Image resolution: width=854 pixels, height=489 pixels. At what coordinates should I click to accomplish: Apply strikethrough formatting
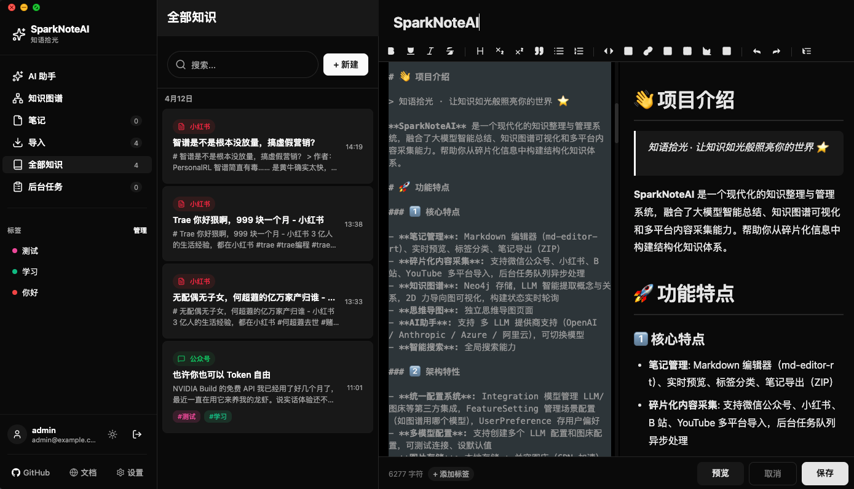(449, 51)
